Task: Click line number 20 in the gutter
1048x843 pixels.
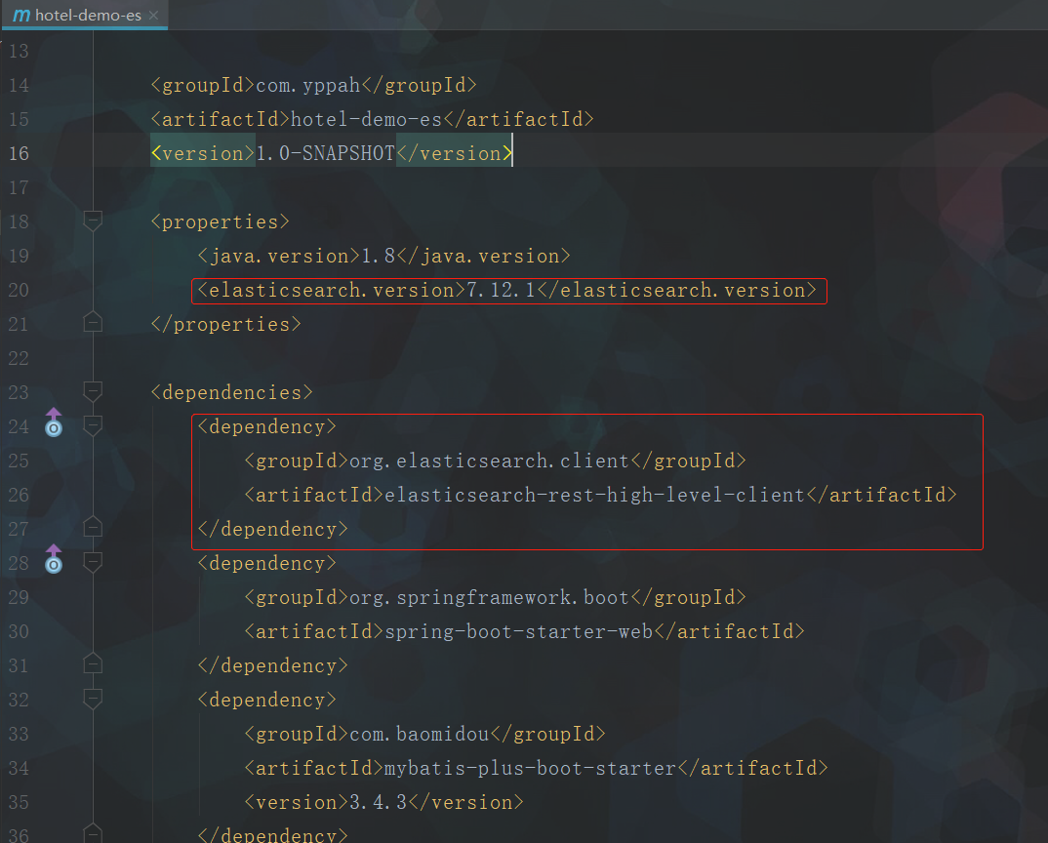Action: (19, 290)
